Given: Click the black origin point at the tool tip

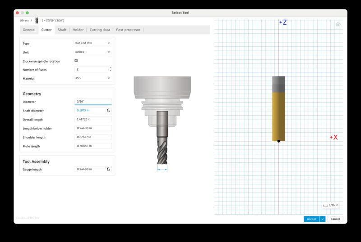Looking at the screenshot, I should click(x=278, y=141).
